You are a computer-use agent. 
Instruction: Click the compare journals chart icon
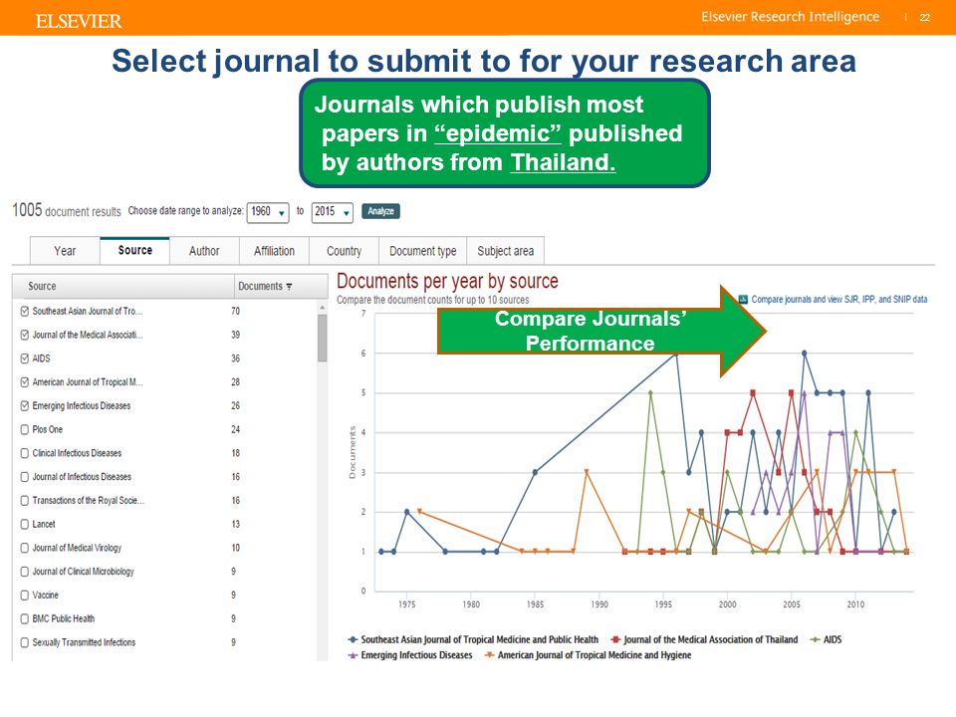(743, 300)
